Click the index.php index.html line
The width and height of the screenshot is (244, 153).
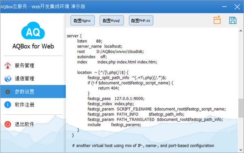pyautogui.click(x=117, y=62)
